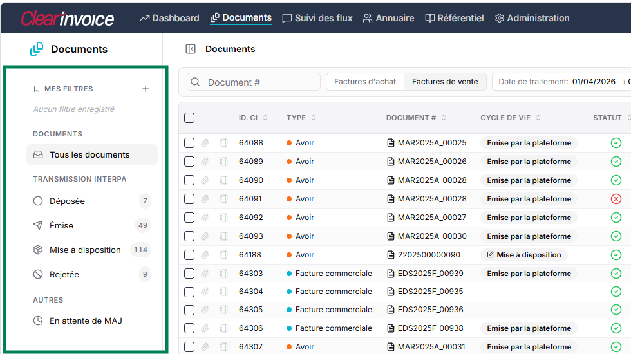
Task: Open the Annuaire section
Action: point(388,18)
